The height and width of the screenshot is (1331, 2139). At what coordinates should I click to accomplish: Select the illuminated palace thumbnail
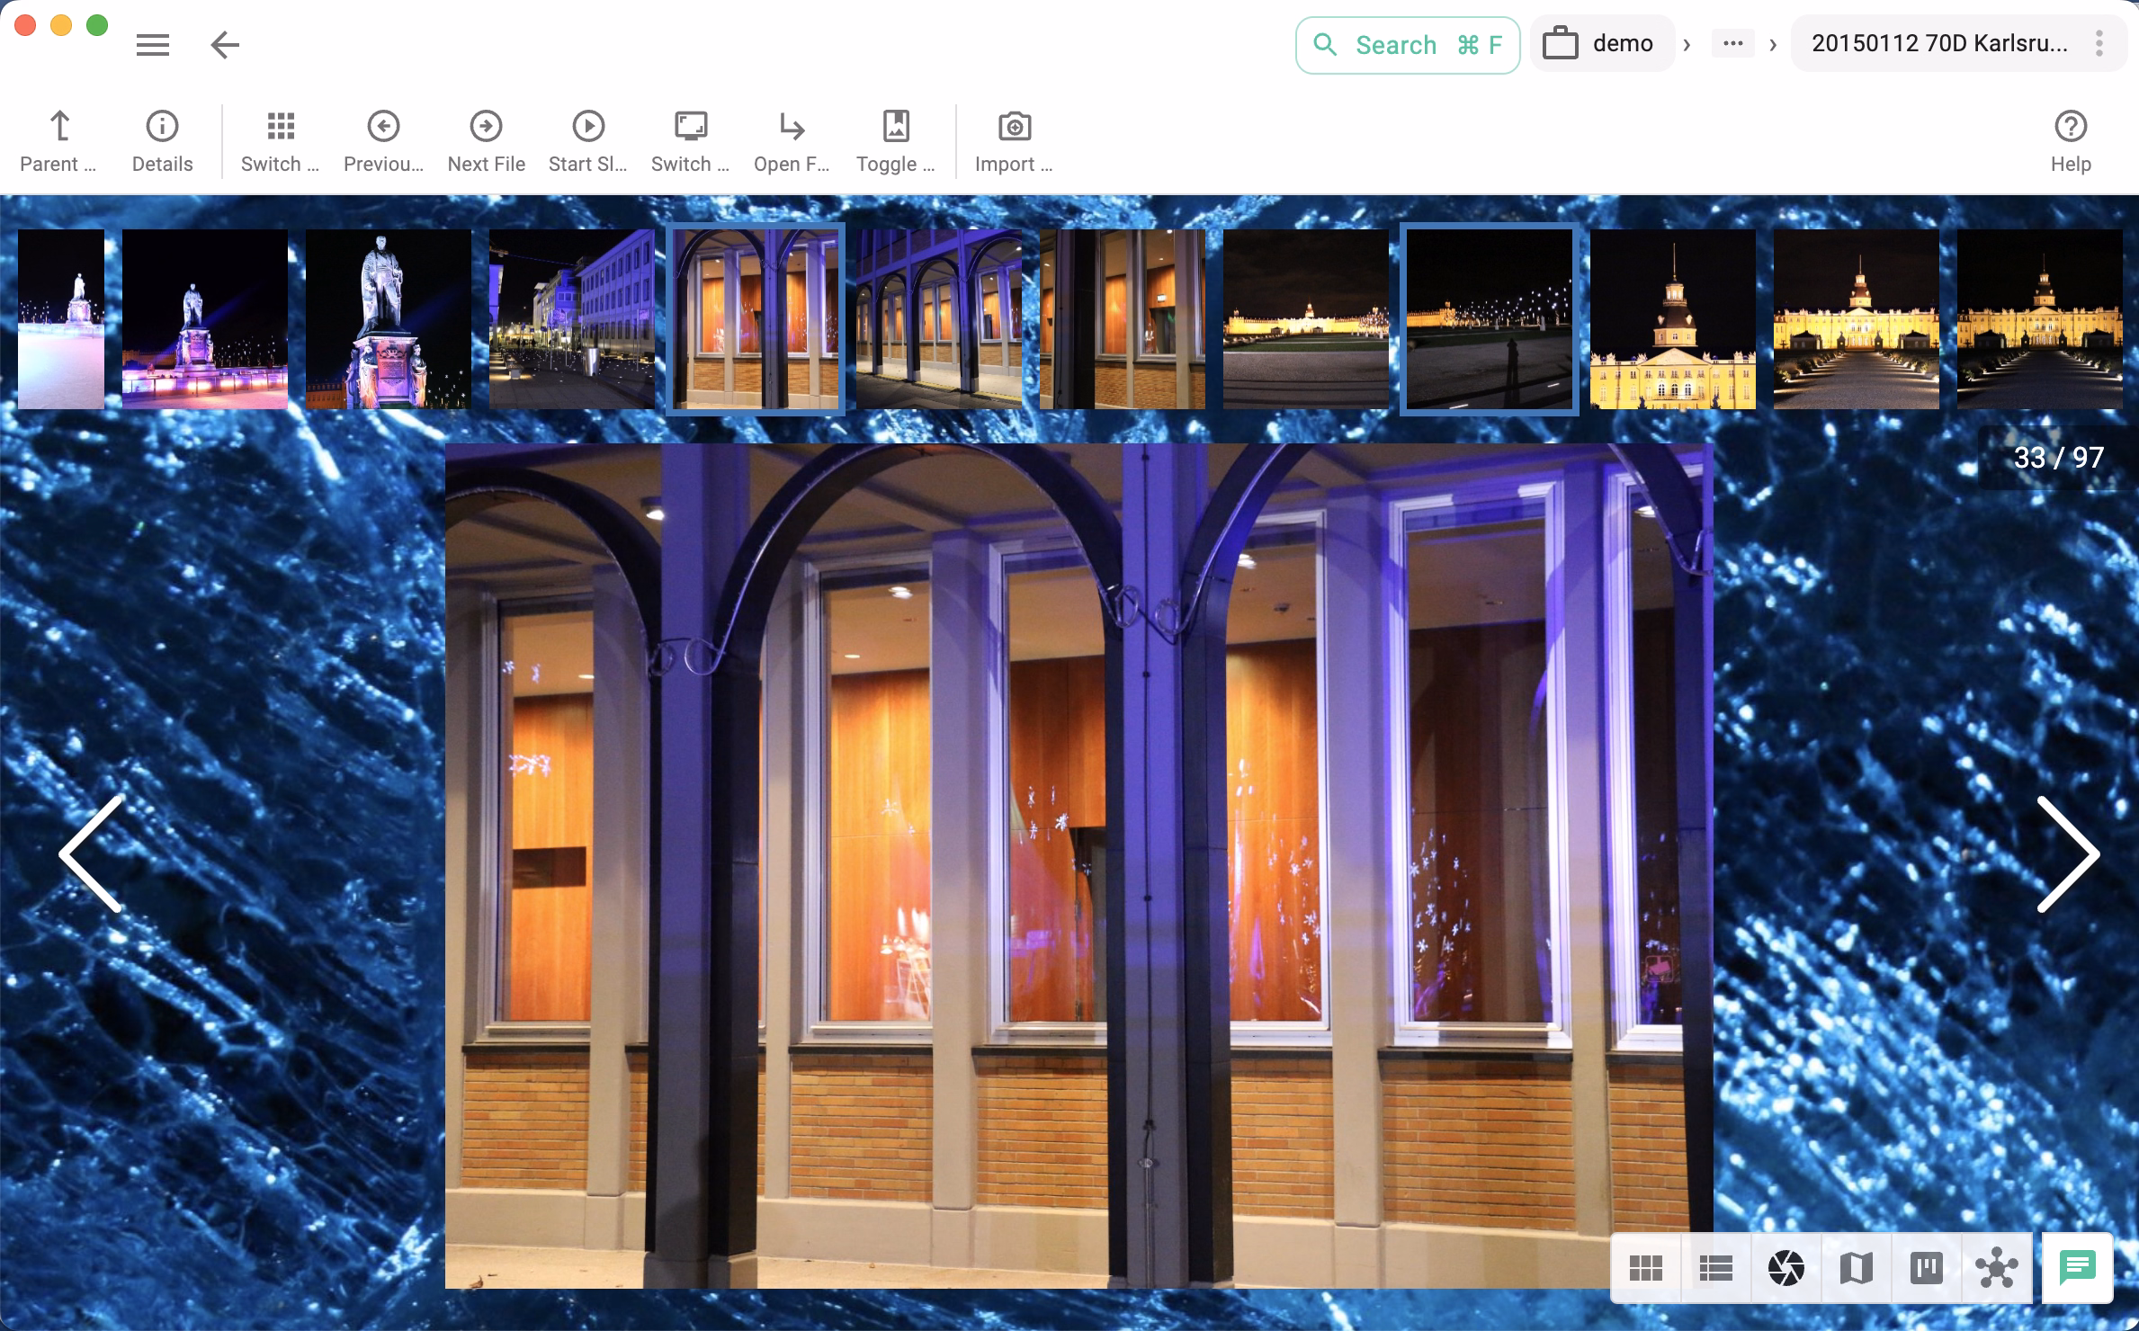tap(1673, 319)
